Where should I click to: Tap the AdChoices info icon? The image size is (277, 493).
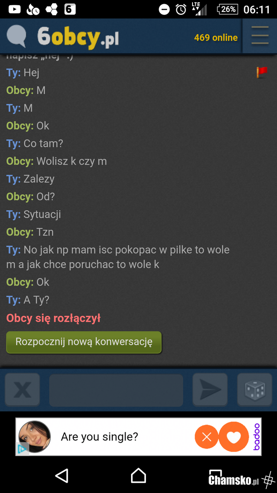click(x=22, y=449)
